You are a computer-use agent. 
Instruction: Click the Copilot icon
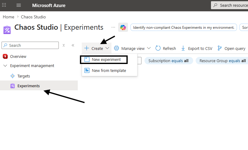coord(123,28)
